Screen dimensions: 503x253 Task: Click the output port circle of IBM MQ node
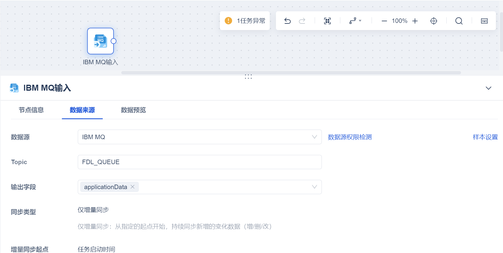(x=114, y=41)
